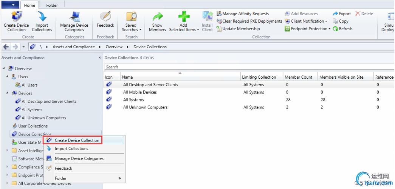Click Show Members green arrow icon
395x189 pixels.
(x=158, y=17)
